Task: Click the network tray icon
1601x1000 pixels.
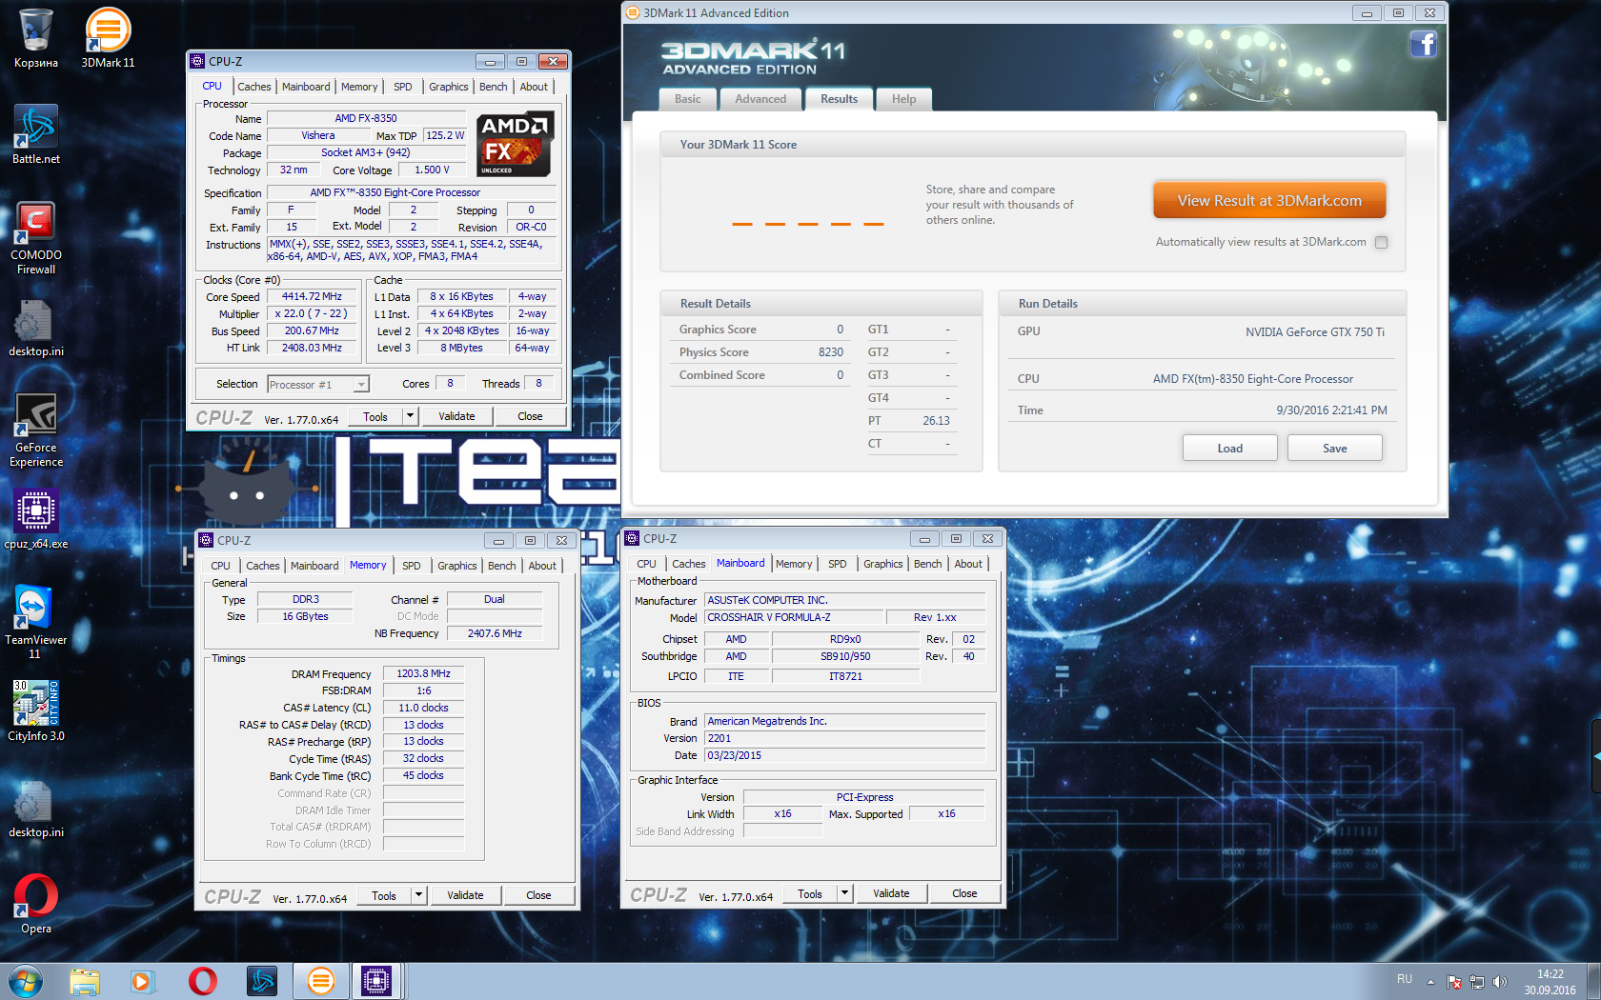Action: (1477, 982)
